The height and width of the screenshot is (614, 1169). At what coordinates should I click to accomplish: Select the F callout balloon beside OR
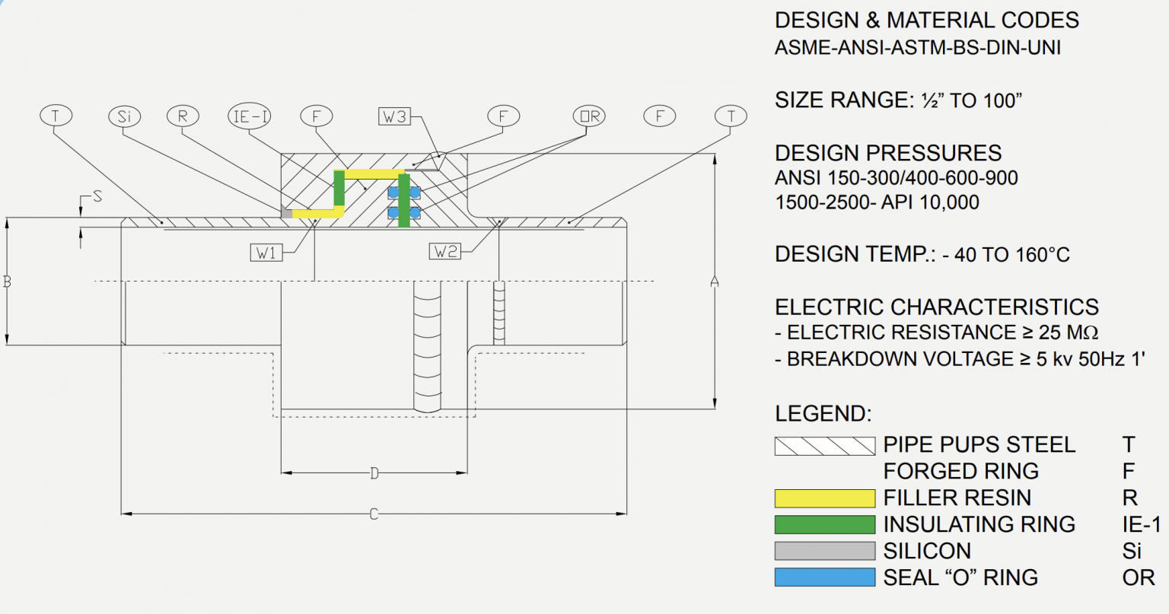coord(659,116)
